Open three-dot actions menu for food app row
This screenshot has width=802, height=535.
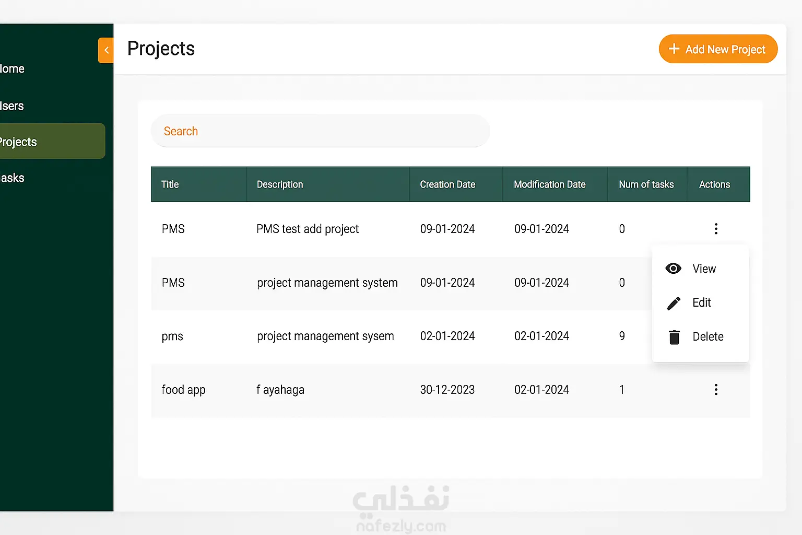[x=716, y=390]
